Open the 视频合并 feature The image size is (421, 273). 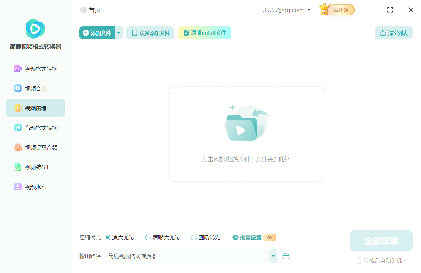coord(35,88)
